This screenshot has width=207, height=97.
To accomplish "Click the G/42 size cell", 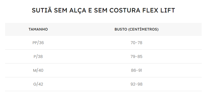I will coord(38,84).
